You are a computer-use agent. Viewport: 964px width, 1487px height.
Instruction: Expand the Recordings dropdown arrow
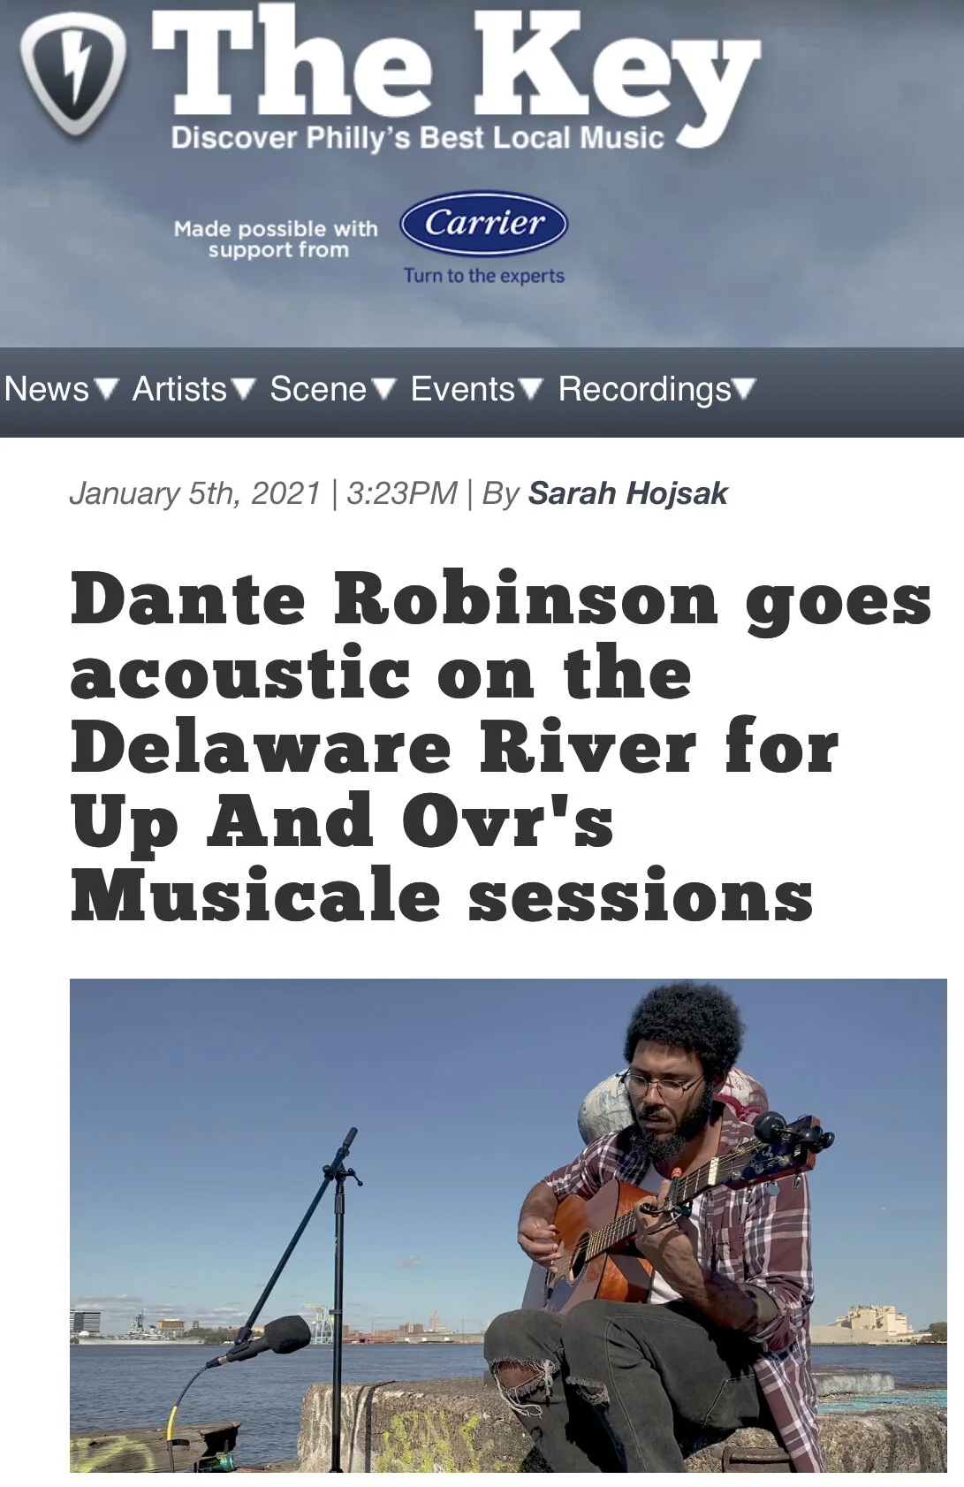[745, 389]
